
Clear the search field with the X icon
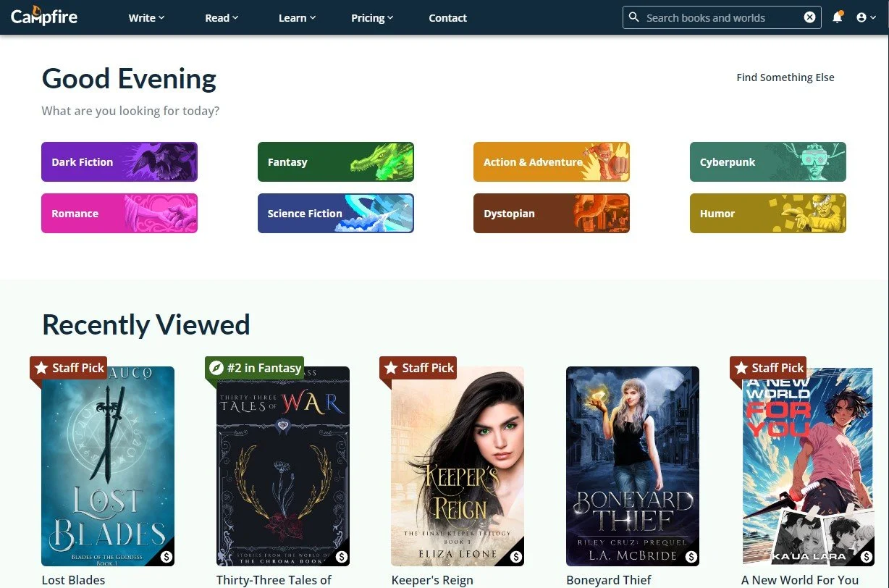810,17
